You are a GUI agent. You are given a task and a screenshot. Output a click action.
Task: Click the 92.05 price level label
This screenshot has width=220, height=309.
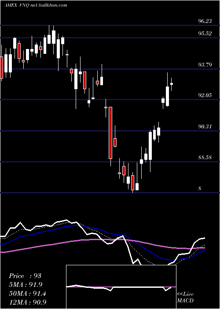coord(205,95)
